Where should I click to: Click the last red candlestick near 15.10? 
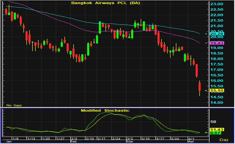click(200, 87)
